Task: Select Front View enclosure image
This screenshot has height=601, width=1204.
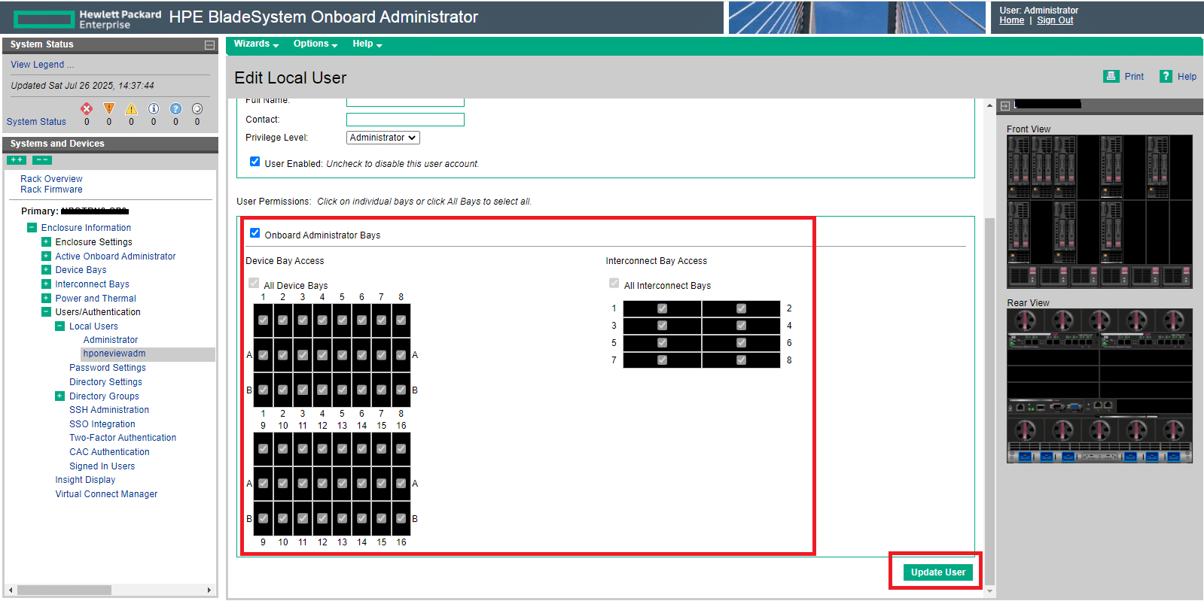Action: (x=1099, y=212)
